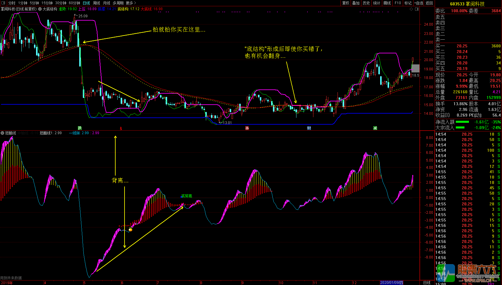Expand the 更多 periods menu

(x=131, y=3)
